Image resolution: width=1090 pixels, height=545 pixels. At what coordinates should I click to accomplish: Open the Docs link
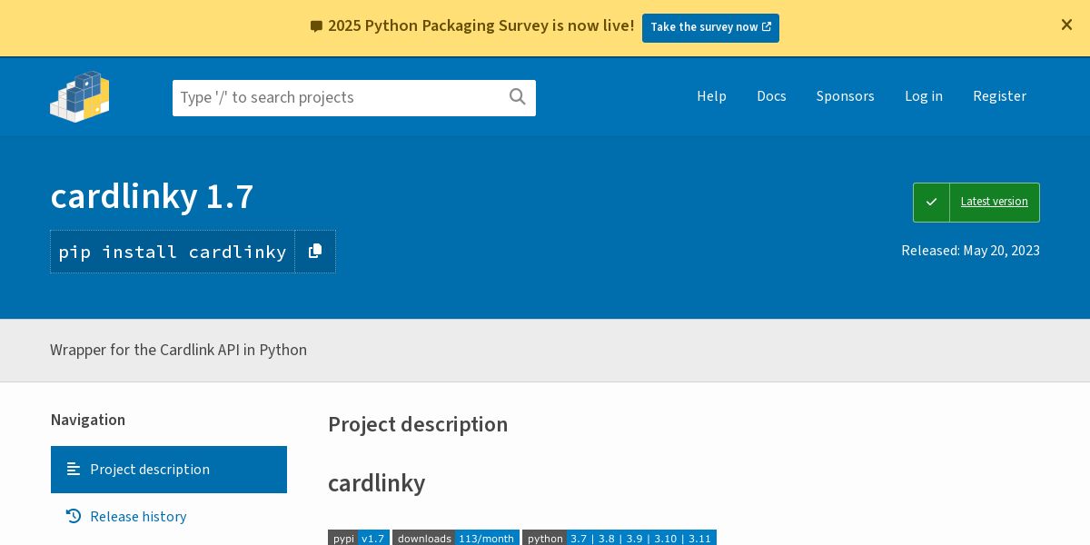[771, 96]
